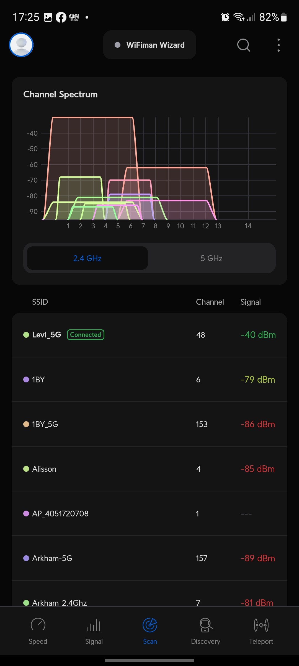The width and height of the screenshot is (299, 666).
Task: Click the purple dot beside 1BY
Action: (26, 379)
